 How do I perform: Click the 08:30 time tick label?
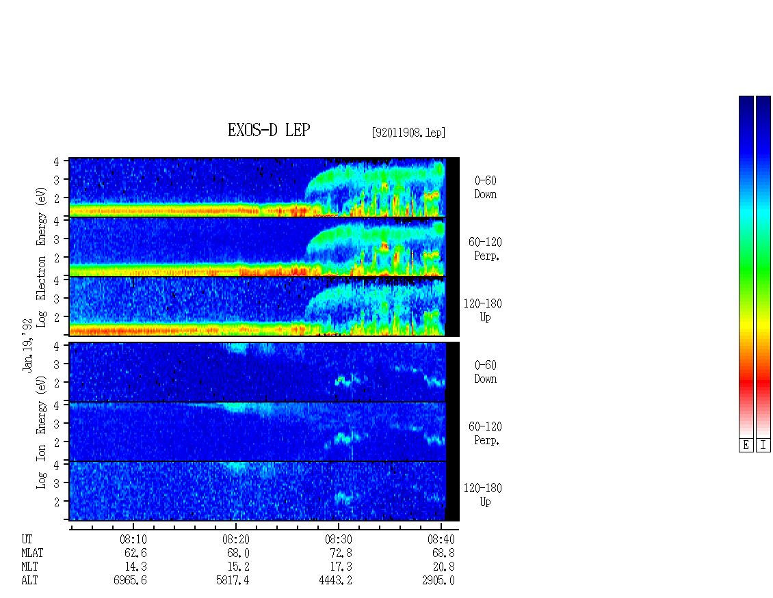click(338, 539)
